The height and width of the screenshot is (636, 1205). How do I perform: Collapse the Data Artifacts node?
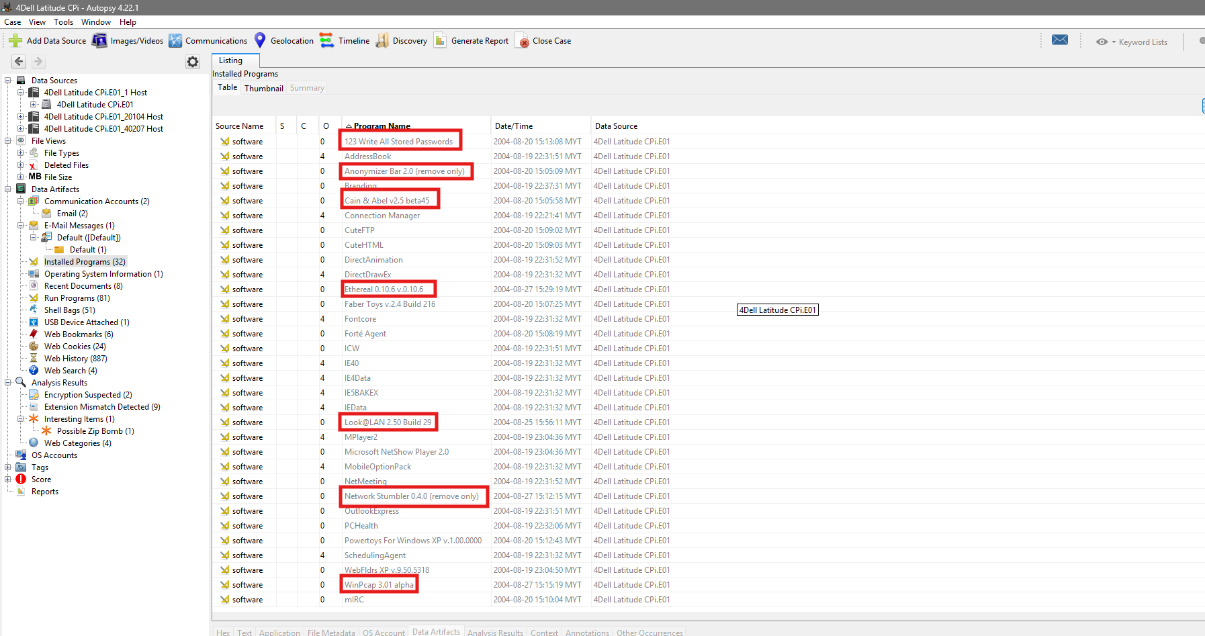(8, 189)
